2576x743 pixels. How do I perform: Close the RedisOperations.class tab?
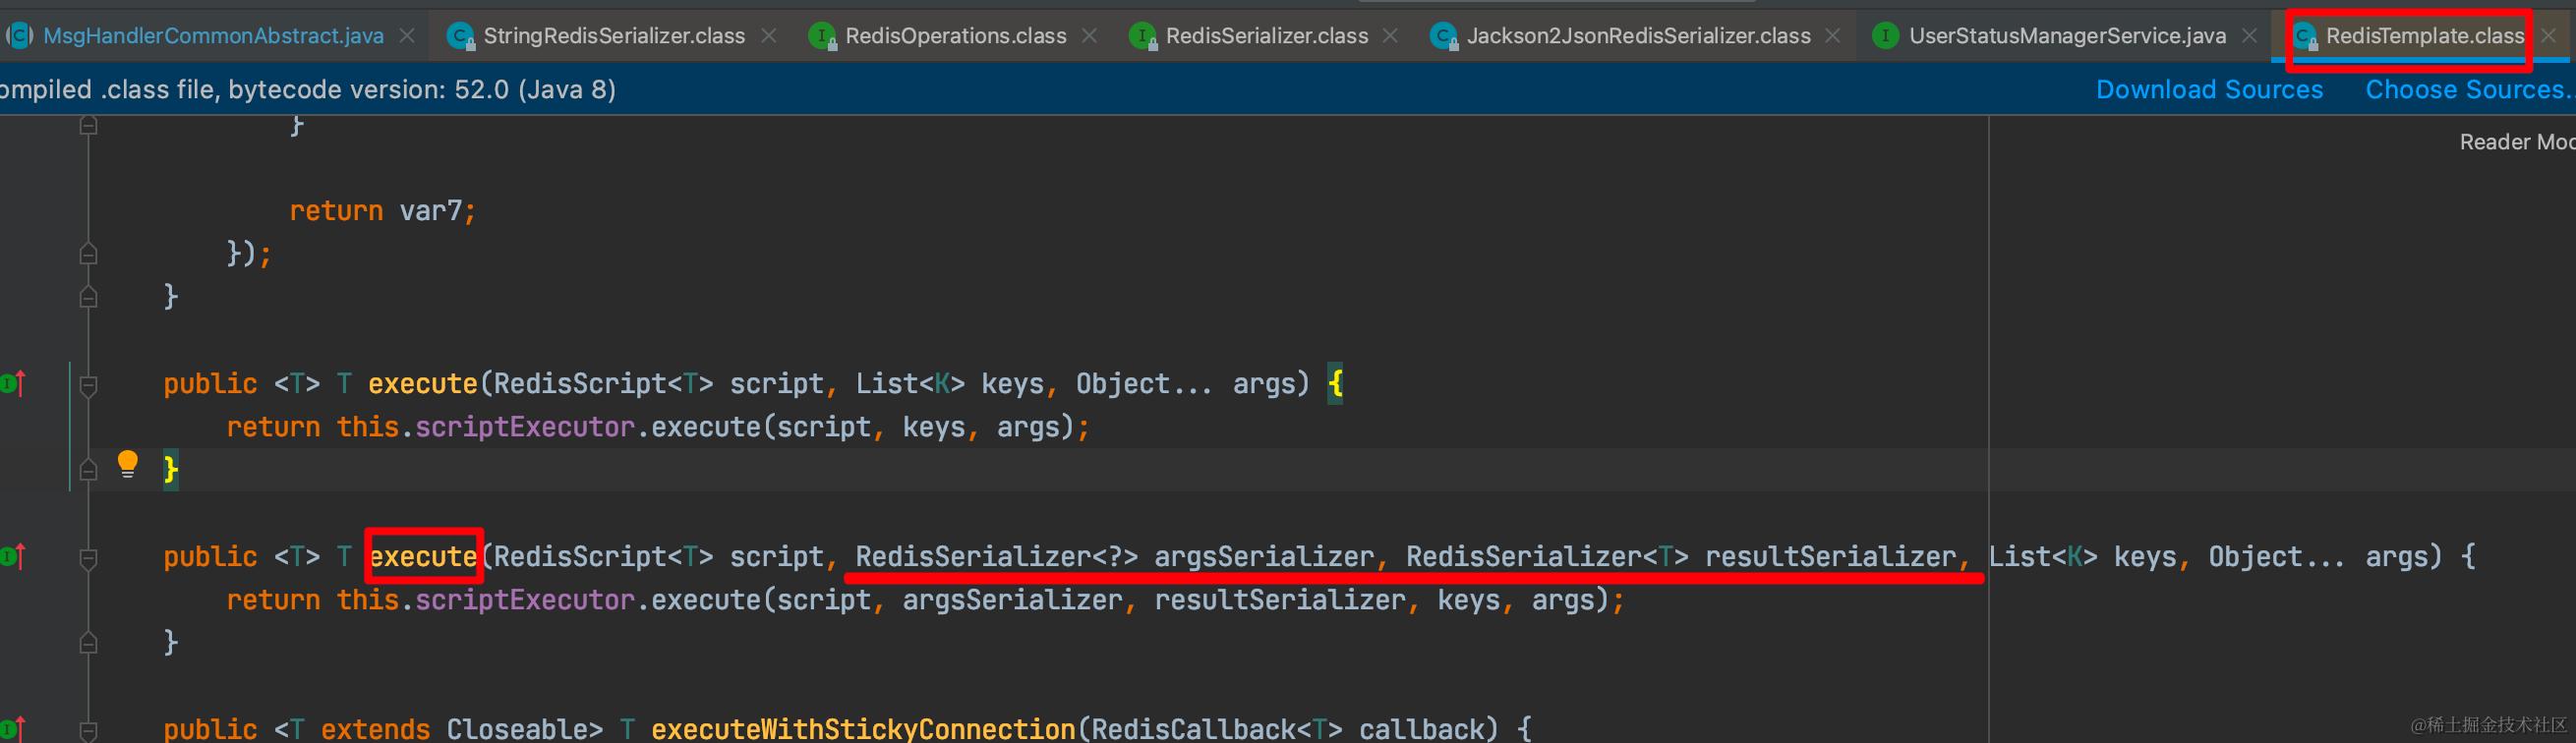1090,36
